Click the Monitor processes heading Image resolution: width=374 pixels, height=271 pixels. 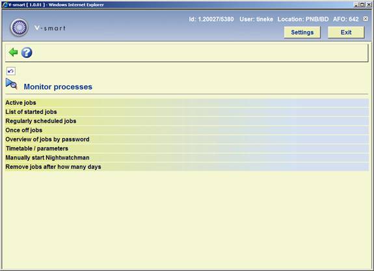(x=58, y=87)
